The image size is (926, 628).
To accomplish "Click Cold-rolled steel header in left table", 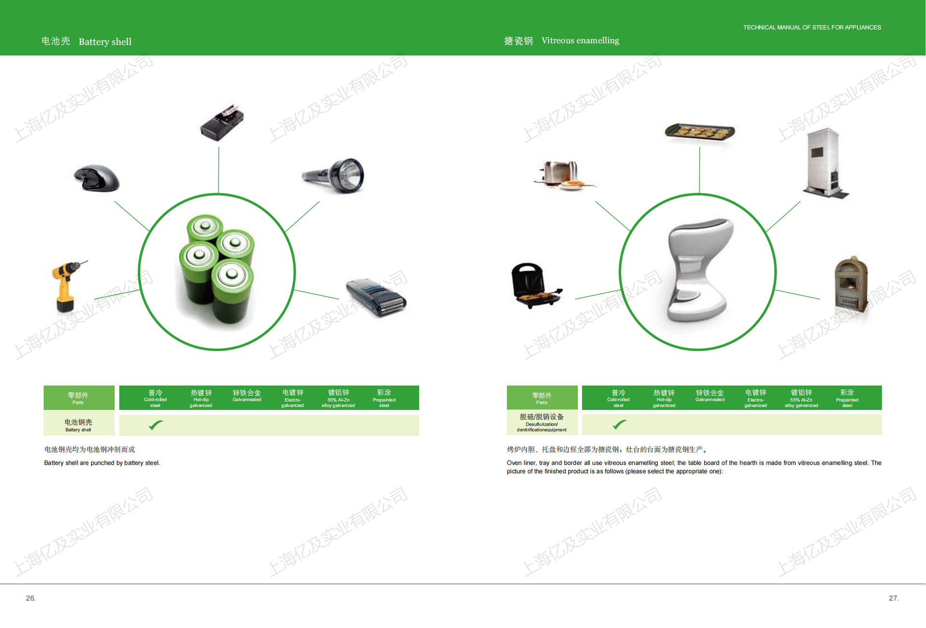I will (155, 398).
